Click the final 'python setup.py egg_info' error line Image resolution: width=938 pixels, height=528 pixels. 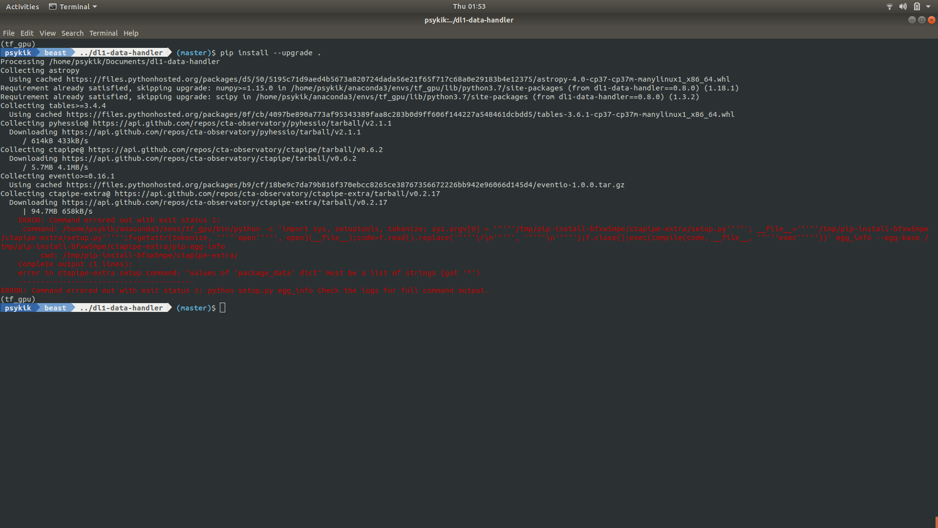point(244,290)
